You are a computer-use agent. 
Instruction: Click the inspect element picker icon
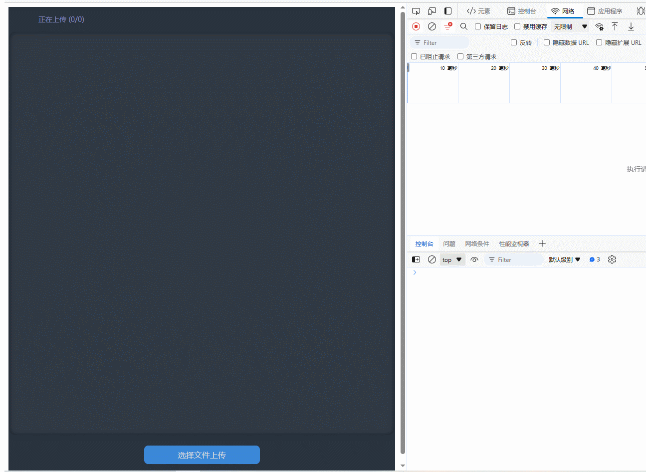coord(416,11)
